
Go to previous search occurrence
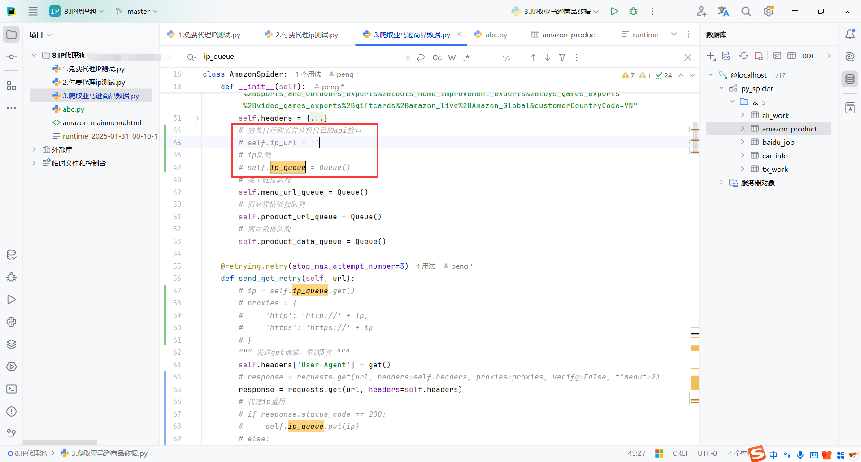tap(533, 57)
